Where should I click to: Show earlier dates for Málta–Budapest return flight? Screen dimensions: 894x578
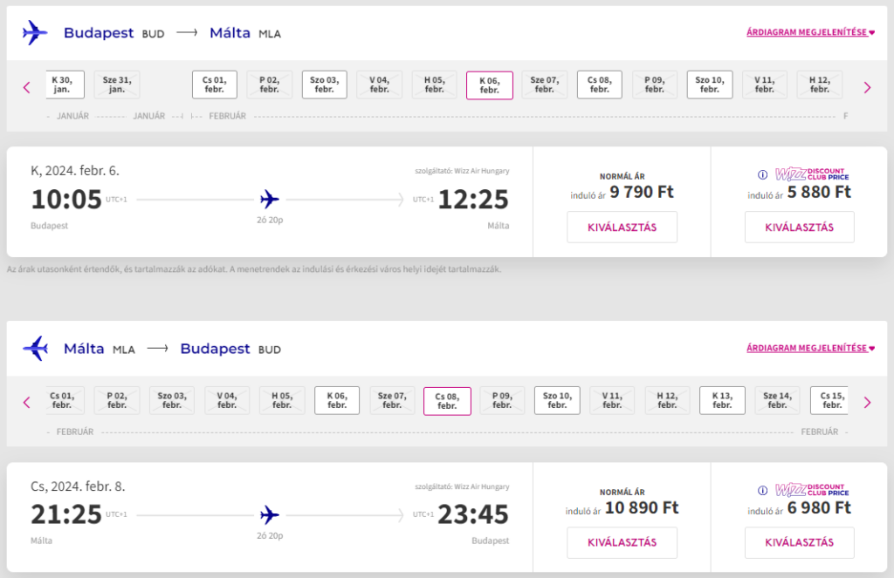[27, 403]
